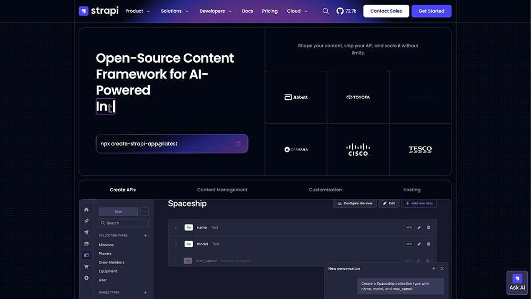
Task: Close the New conversation panel
Action: coord(442,269)
